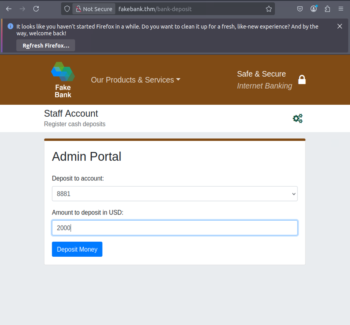Submit with the Deposit Money button

(x=77, y=249)
